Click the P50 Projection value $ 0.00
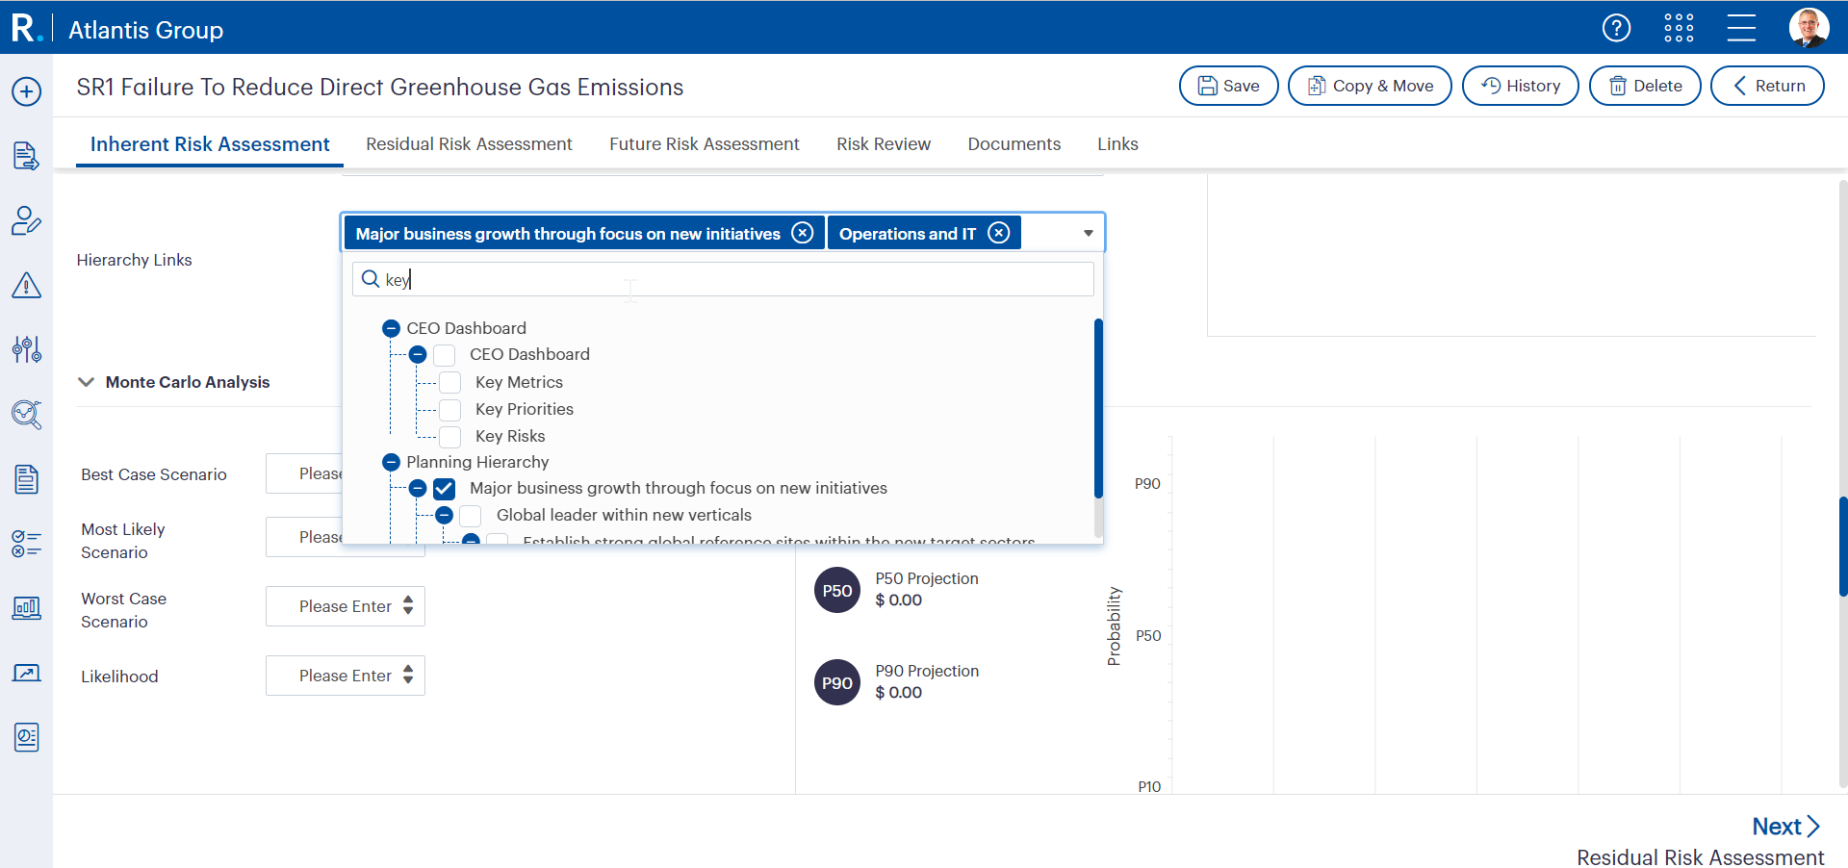 [x=898, y=600]
